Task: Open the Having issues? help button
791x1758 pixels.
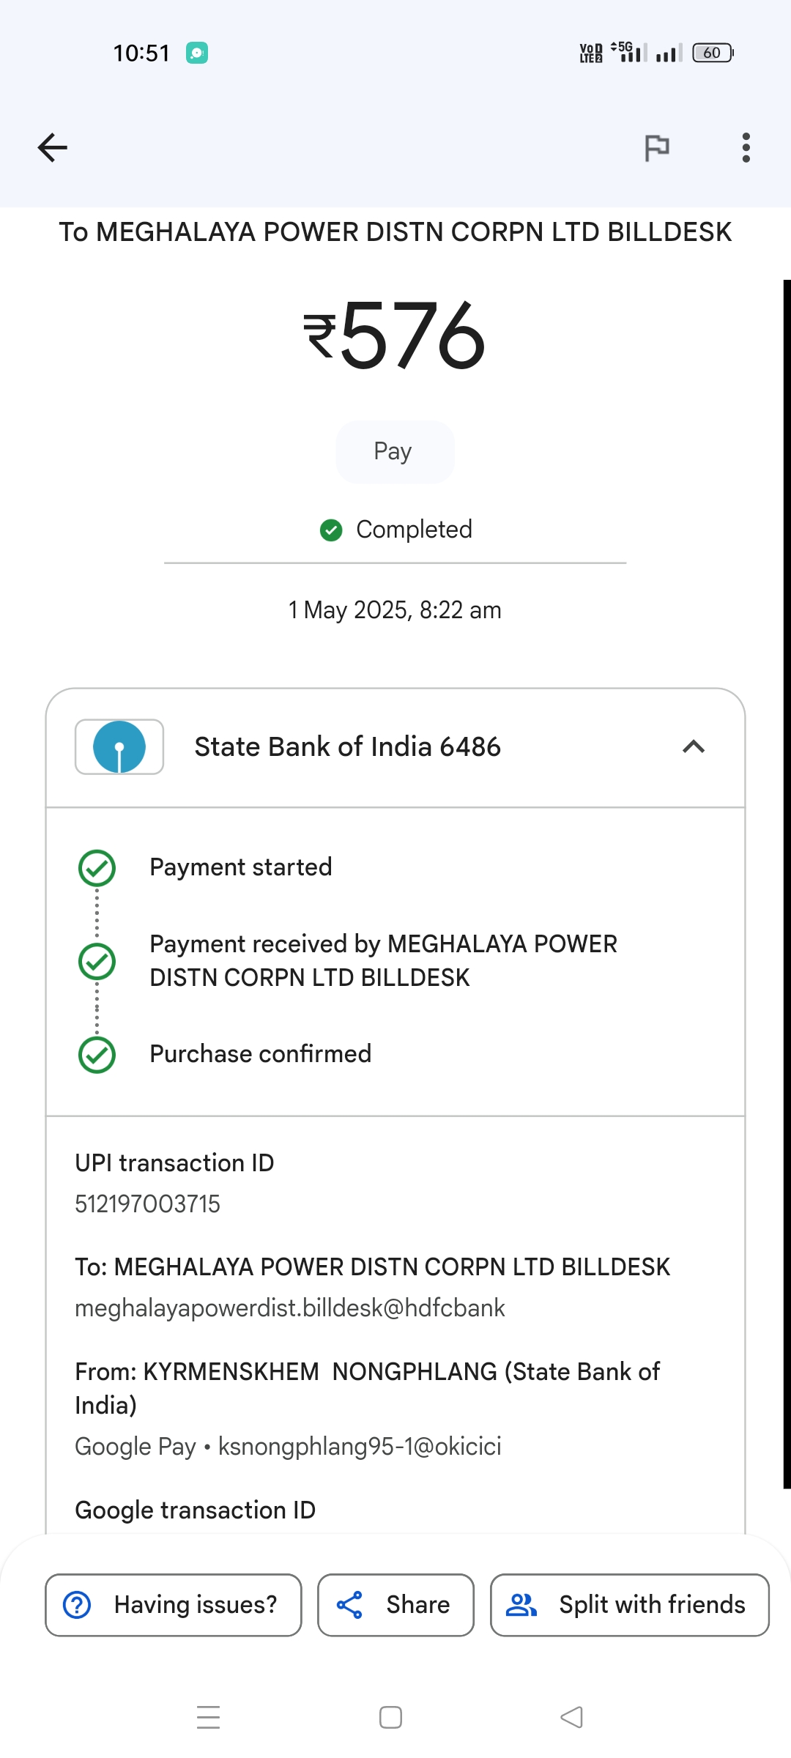Action: click(174, 1605)
